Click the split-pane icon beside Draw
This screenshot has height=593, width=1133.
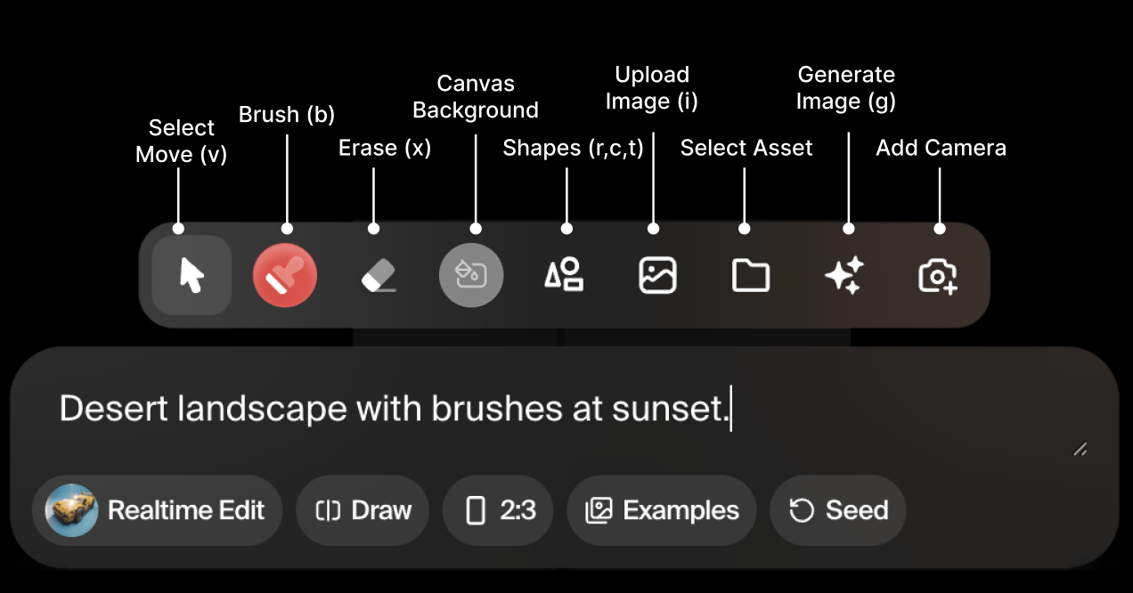329,510
